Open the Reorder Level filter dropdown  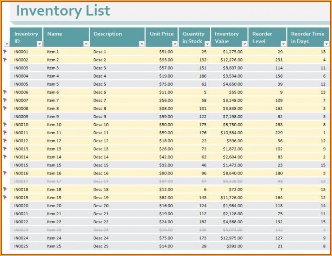coord(283,44)
